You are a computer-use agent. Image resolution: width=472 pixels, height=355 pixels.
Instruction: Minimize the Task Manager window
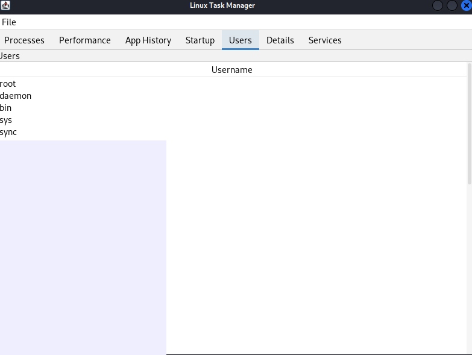click(x=438, y=5)
